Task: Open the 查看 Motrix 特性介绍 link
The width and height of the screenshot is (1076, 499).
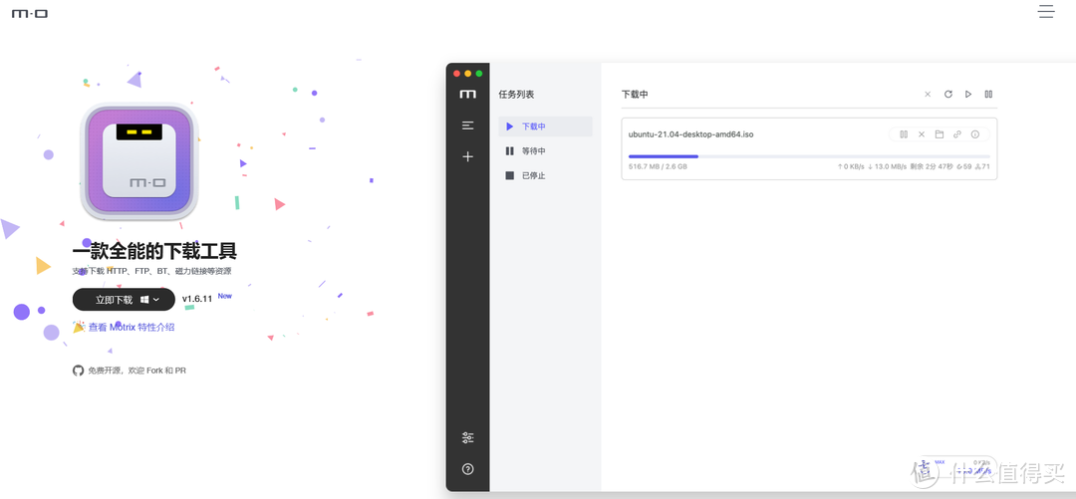Action: (x=131, y=327)
